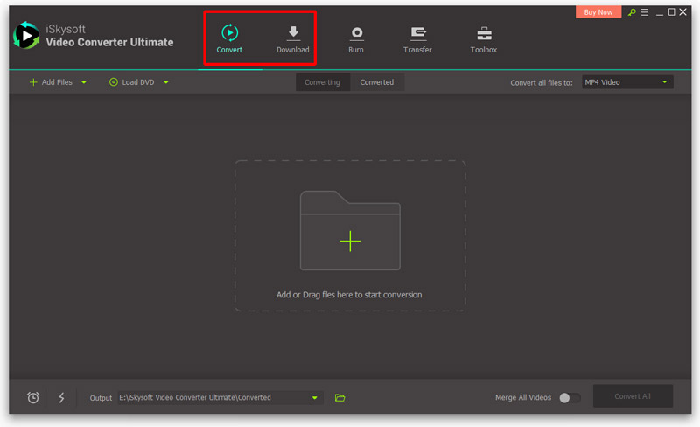Open the Convert section icon

[x=229, y=34]
